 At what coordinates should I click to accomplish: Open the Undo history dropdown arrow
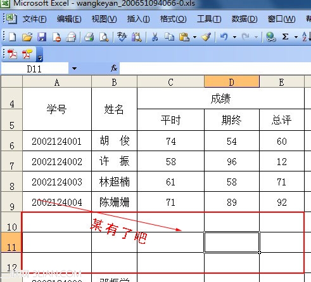click(x=234, y=37)
